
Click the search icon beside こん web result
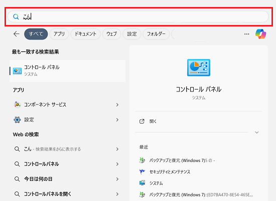coord(17,149)
